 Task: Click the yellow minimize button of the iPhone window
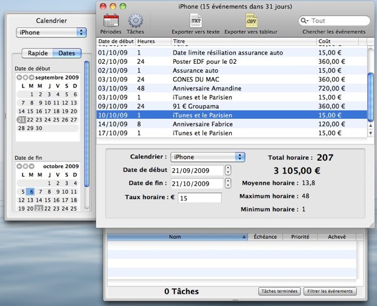[113, 6]
